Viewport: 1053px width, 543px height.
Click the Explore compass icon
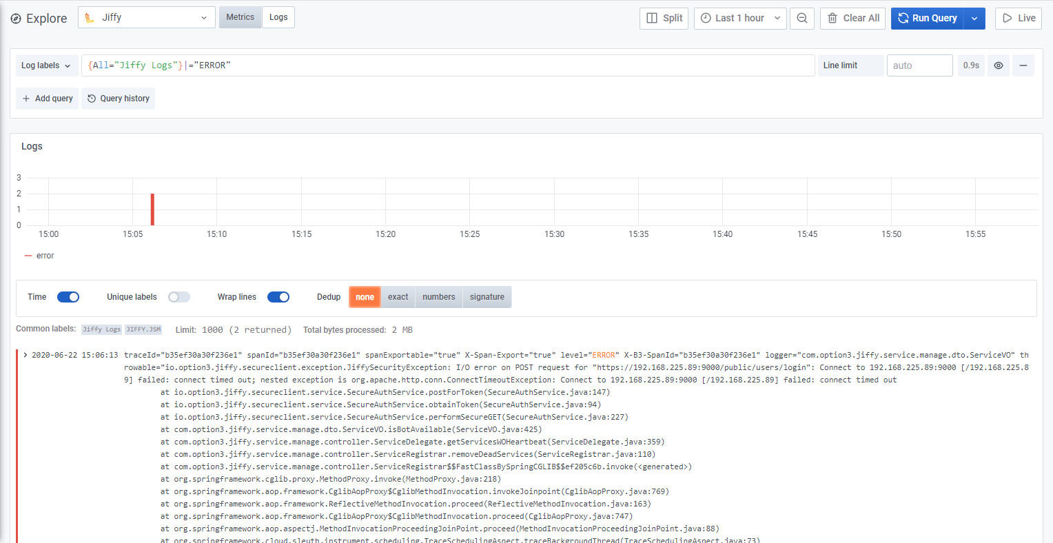pos(16,19)
